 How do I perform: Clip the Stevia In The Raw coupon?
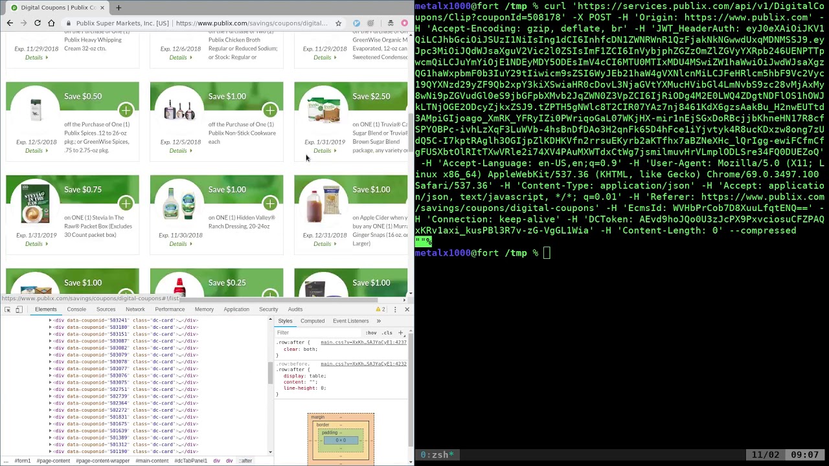tap(126, 203)
